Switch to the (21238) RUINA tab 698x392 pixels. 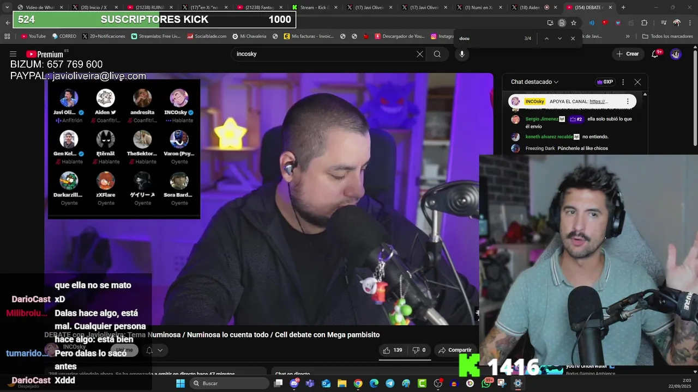pos(149,8)
